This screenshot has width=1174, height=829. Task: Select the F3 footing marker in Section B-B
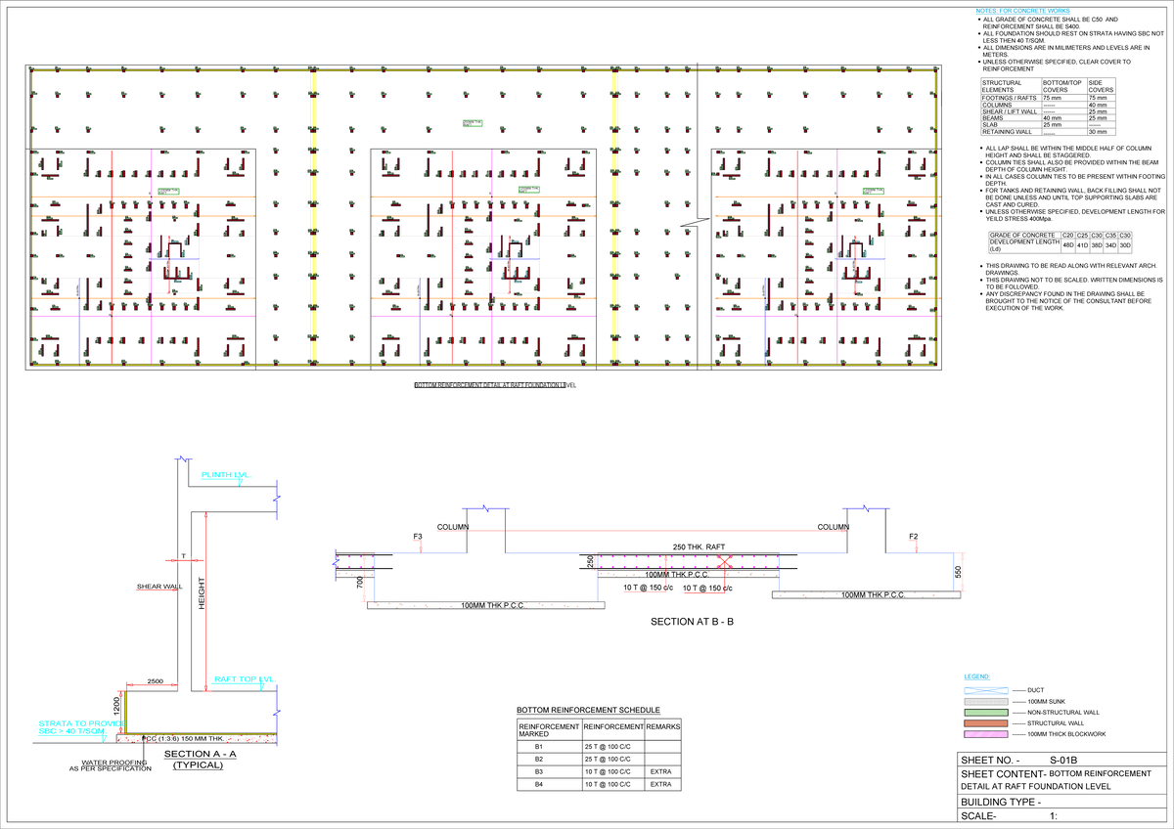(x=419, y=534)
